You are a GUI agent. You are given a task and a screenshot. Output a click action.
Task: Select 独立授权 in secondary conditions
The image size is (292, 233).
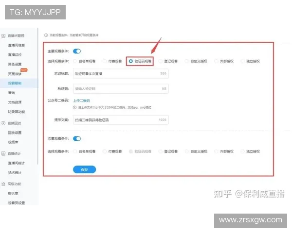point(250,151)
